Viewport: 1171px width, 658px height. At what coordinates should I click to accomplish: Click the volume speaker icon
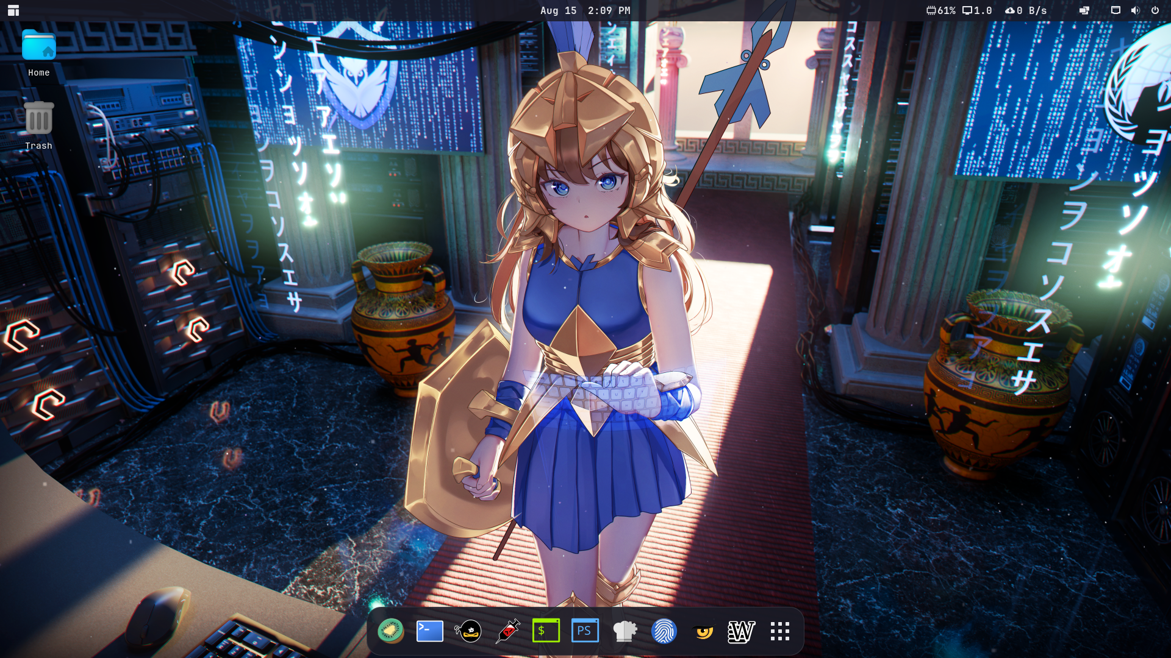pyautogui.click(x=1135, y=10)
